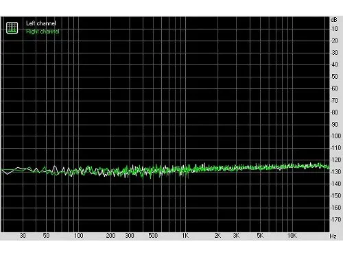Click the -130 dB axis label
This screenshot has width=343, height=257.
(x=335, y=172)
